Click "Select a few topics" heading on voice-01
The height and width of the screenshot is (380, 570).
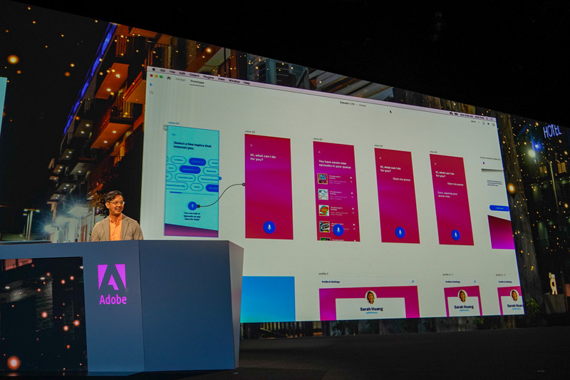pyautogui.click(x=192, y=146)
